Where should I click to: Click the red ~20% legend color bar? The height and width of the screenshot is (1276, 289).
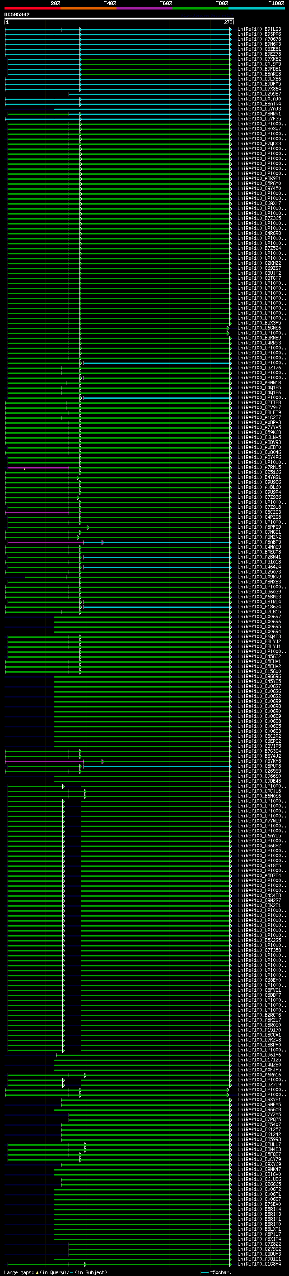(x=32, y=8)
